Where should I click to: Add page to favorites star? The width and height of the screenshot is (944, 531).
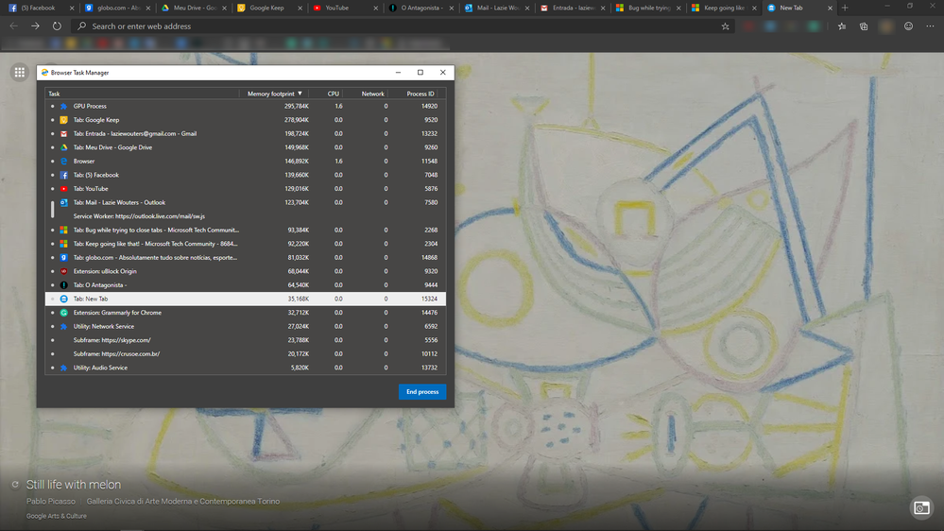click(725, 26)
